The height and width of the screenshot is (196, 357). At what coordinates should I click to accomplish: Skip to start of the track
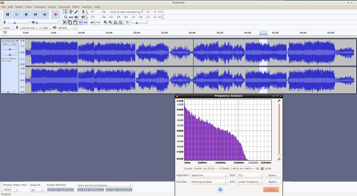coord(35,14)
